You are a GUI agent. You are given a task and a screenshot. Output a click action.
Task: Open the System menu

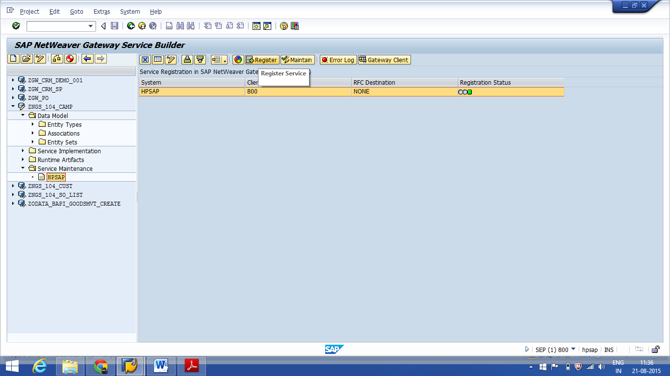click(x=130, y=11)
